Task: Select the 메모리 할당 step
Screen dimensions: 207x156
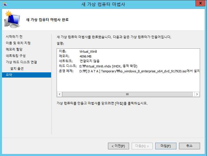Action: coord(14,49)
